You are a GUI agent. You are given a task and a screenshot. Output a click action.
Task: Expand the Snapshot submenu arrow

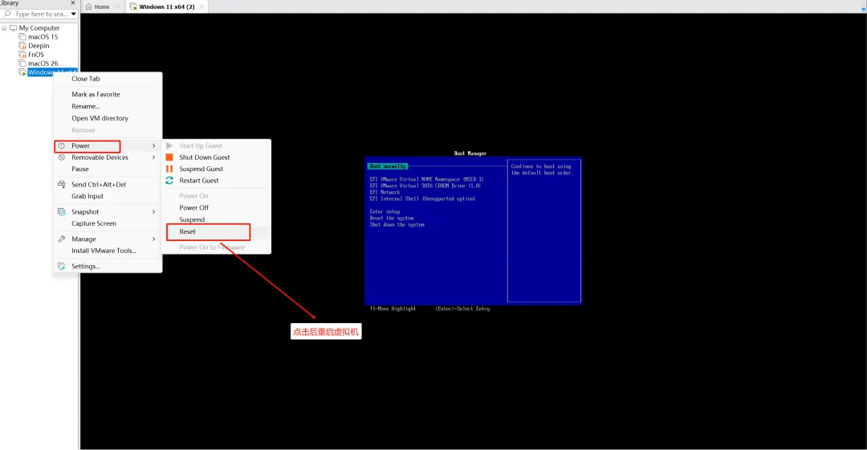coord(153,211)
